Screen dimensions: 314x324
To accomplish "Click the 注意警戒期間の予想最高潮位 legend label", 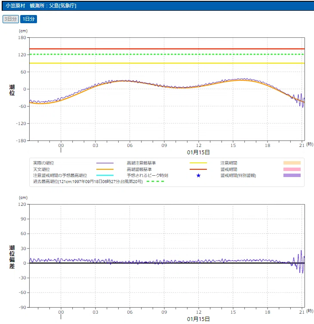I will click(60, 175).
